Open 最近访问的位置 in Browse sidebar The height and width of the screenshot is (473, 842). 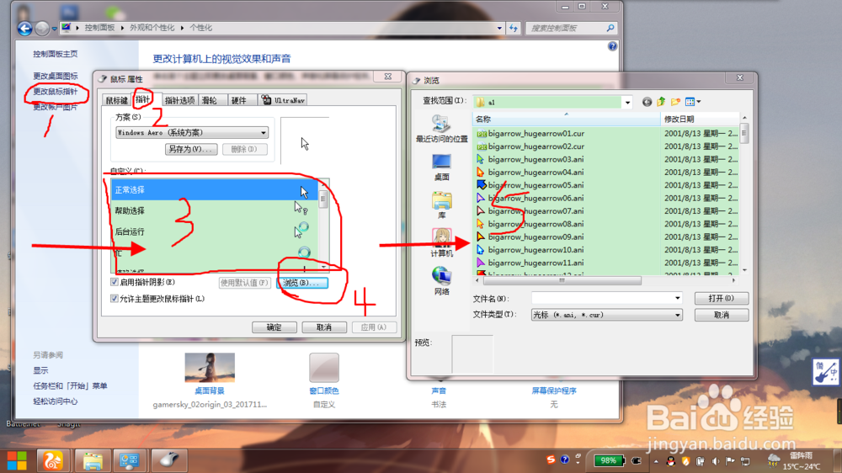click(x=441, y=128)
